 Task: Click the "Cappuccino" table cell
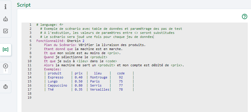(58, 85)
